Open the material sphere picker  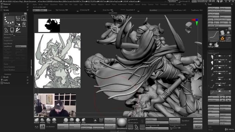coord(122,123)
